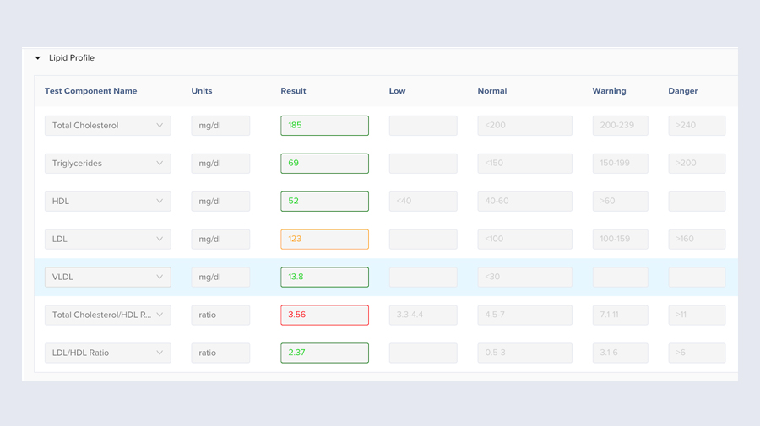Open the Total Cholesterol/HDL Ratio dropdown
This screenshot has height=426, width=760.
107,315
